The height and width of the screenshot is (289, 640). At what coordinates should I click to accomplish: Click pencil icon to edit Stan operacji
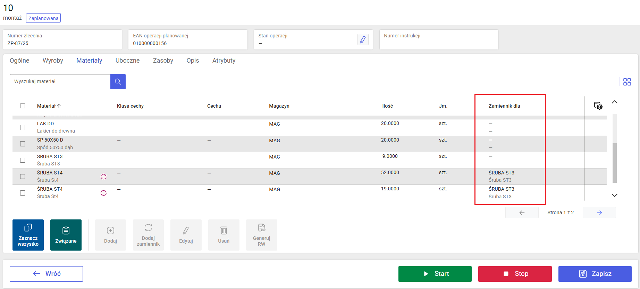pos(363,39)
